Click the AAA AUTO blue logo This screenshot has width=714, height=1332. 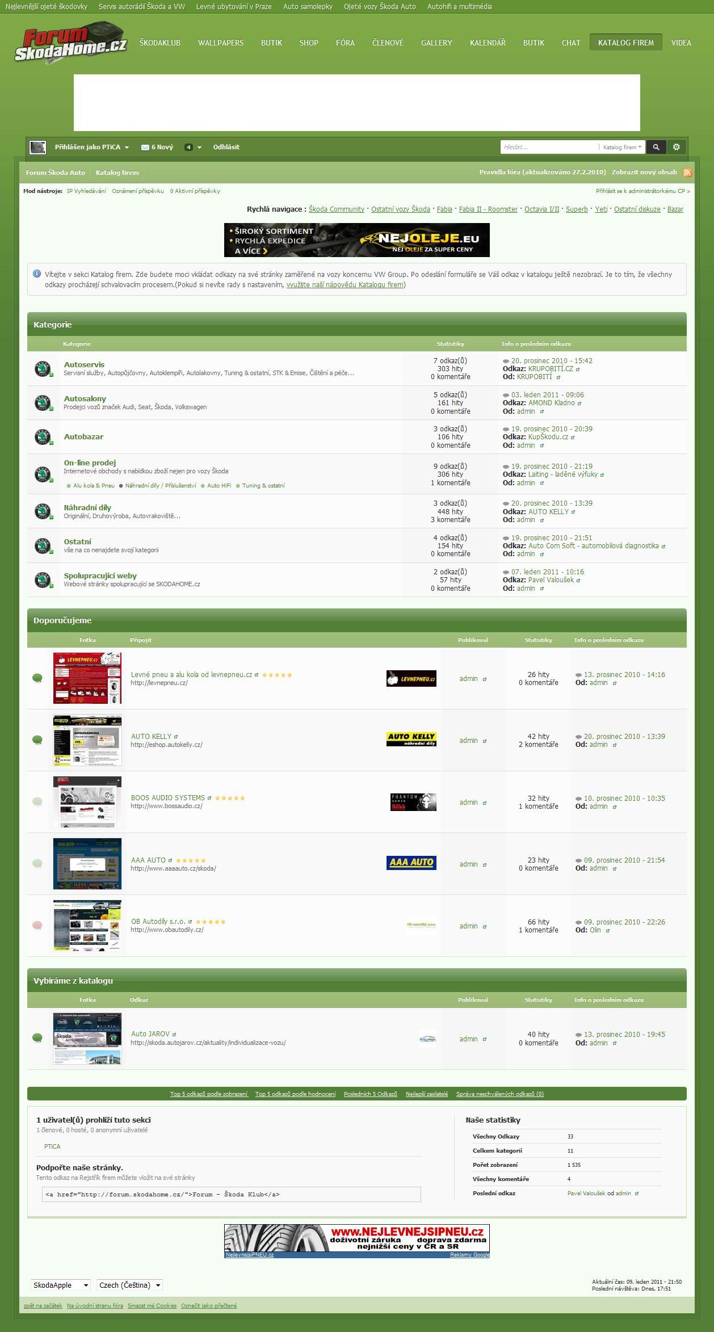pyautogui.click(x=411, y=863)
